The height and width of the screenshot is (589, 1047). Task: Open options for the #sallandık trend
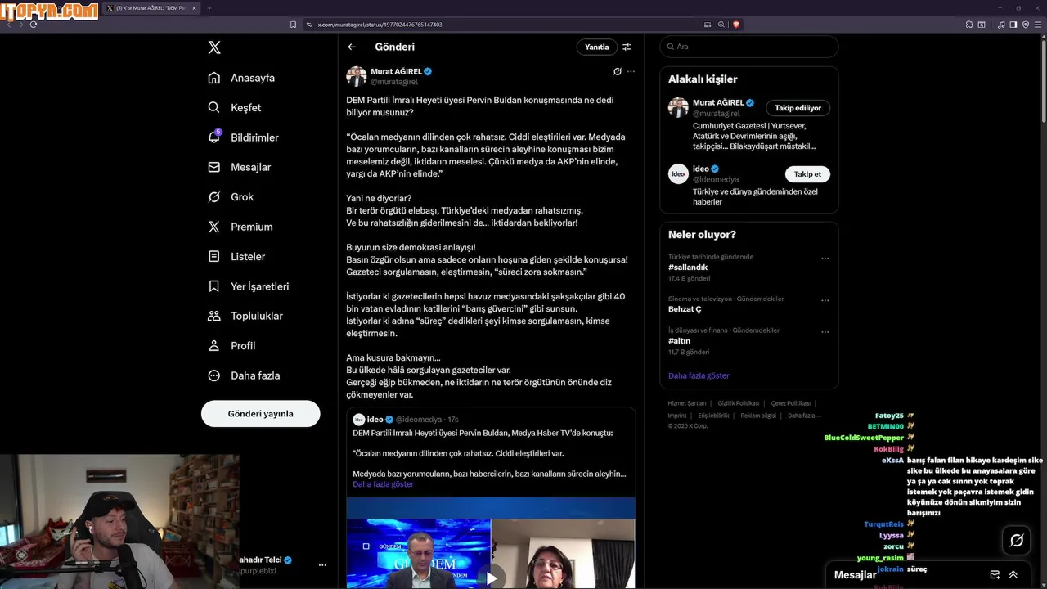click(x=825, y=258)
